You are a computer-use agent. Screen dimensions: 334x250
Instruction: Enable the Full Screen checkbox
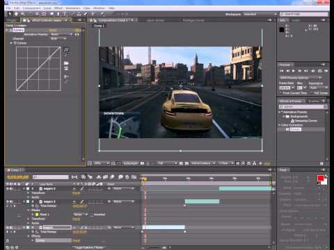312,93
